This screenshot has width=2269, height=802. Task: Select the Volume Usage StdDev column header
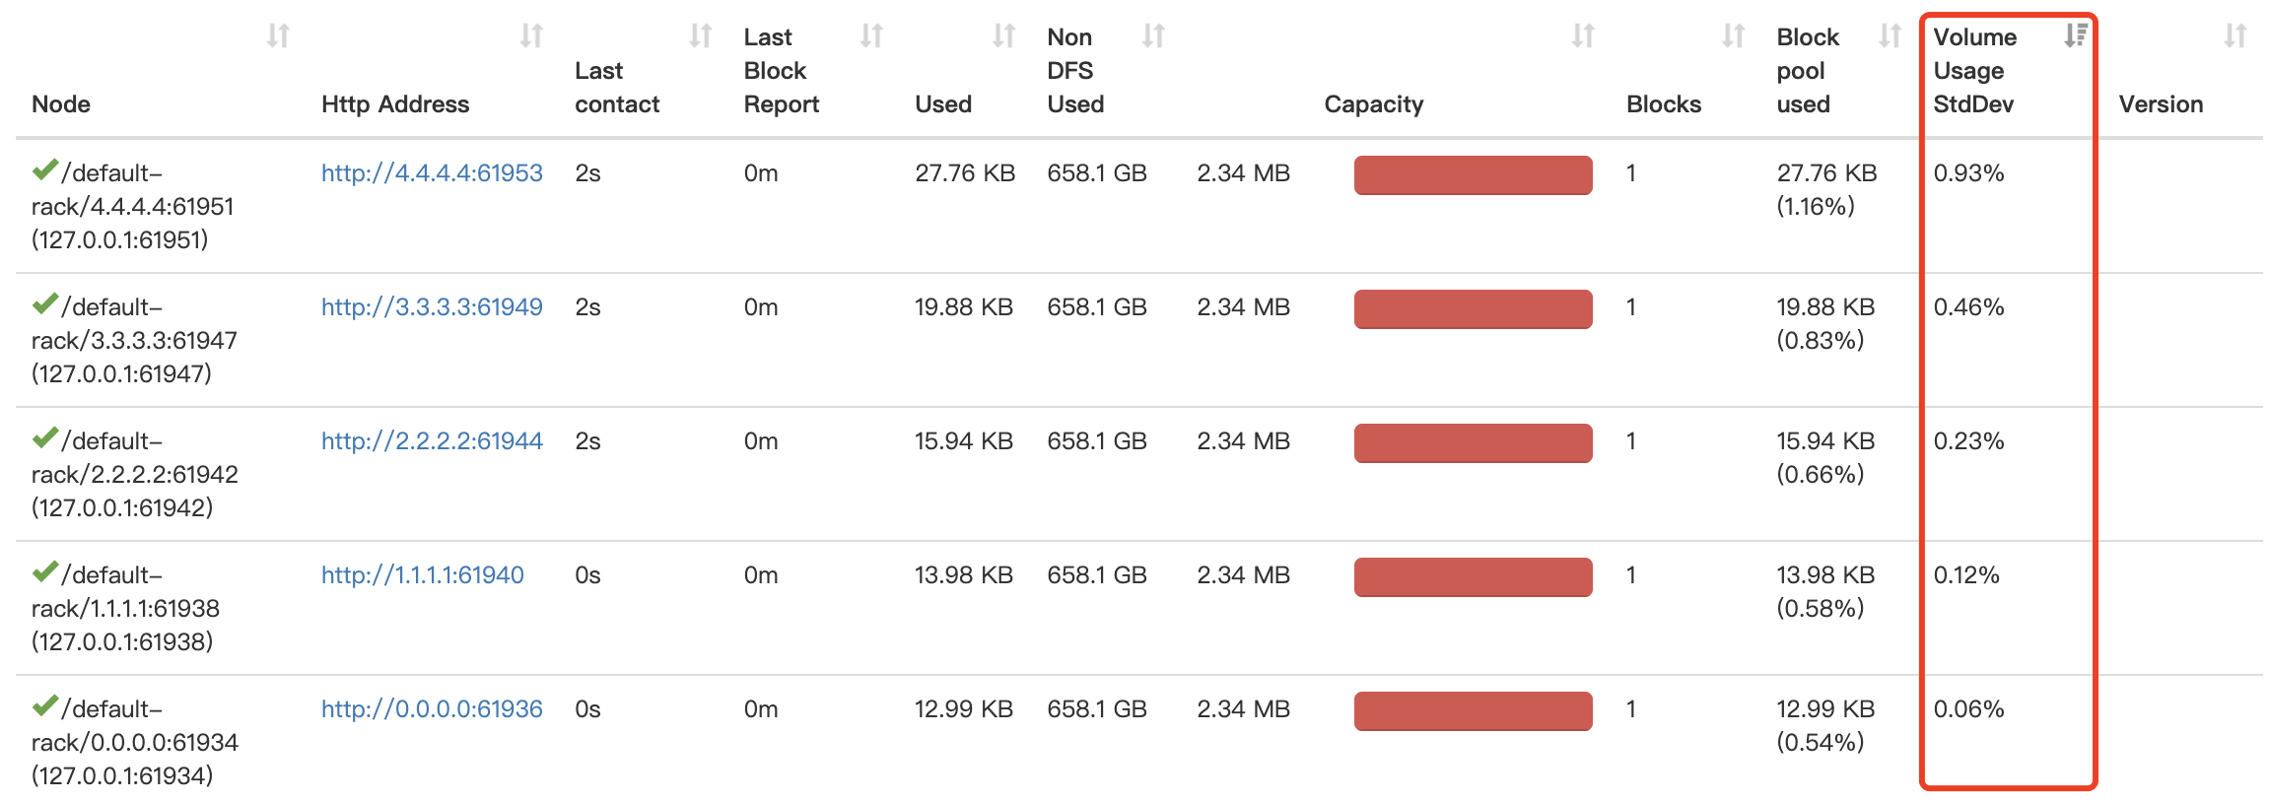(x=1974, y=70)
